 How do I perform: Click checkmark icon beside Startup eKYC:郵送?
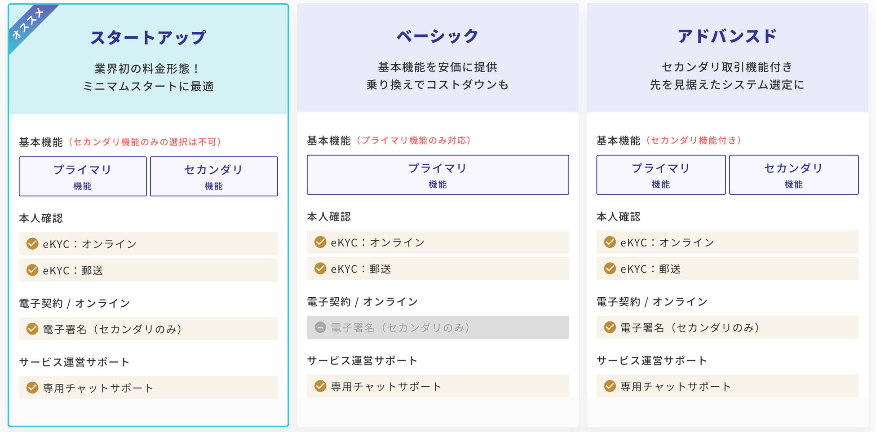click(x=32, y=270)
